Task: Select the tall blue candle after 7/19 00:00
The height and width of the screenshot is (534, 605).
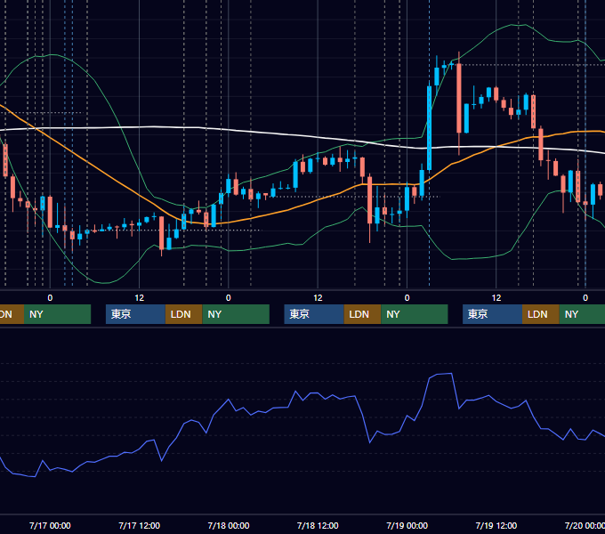Action: coord(429,128)
